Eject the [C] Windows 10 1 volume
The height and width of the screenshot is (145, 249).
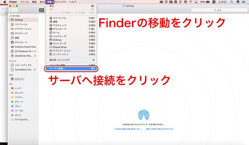point(35,51)
